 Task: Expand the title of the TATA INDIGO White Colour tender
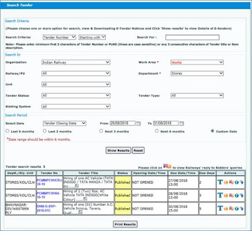click(x=85, y=199)
